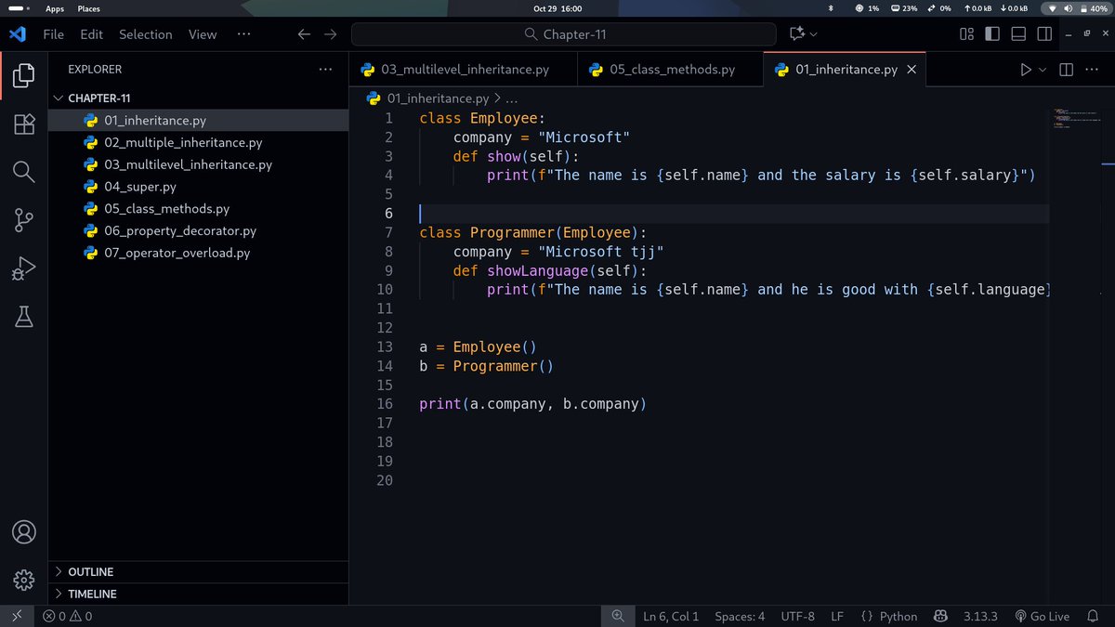The image size is (1115, 627).
Task: Change line ending via LF
Action: pos(837,616)
